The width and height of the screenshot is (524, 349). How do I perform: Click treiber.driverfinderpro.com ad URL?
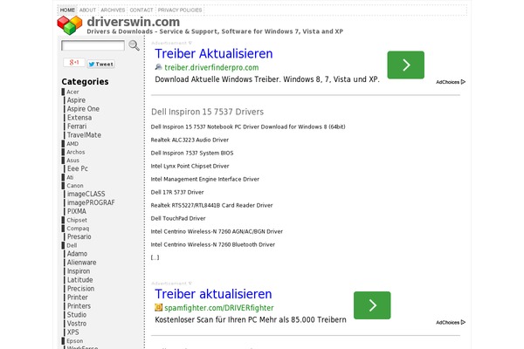(211, 67)
